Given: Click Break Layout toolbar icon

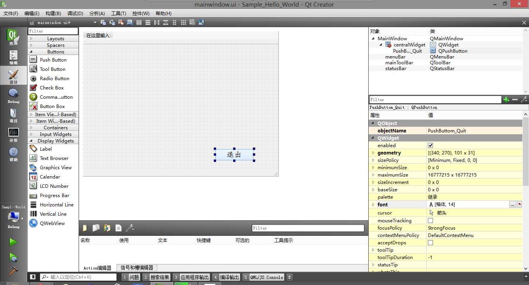Looking at the screenshot, I should 192,22.
